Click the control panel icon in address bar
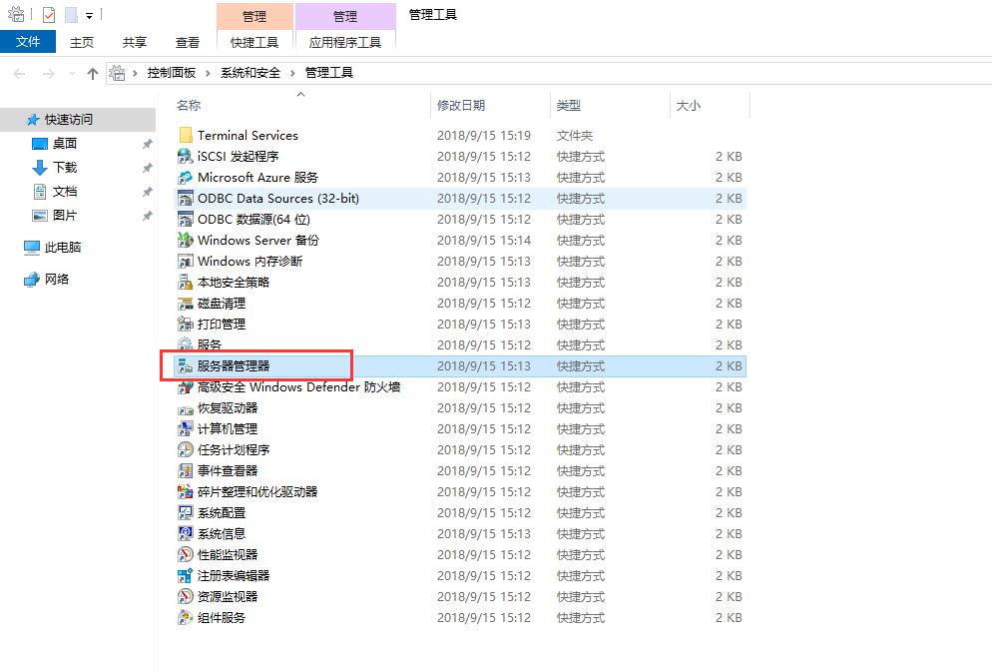This screenshot has height=672, width=992. pyautogui.click(x=117, y=73)
